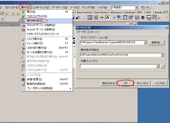Open the ブレークポイントの追加 submenu
170x123 pixels.
click(47, 88)
